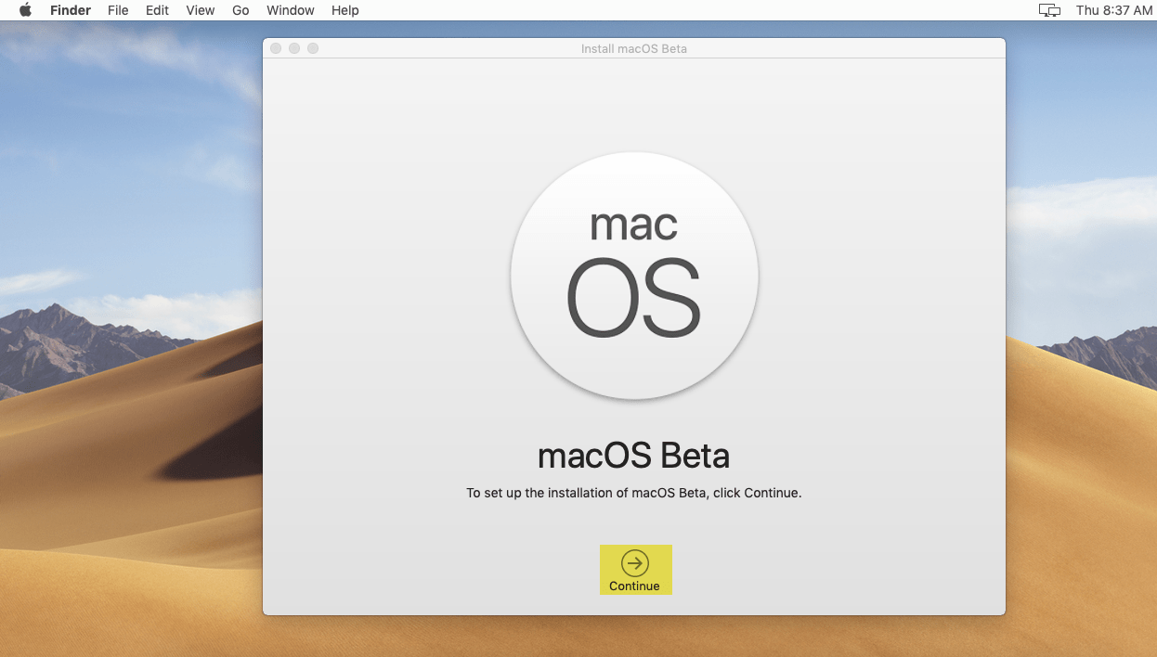Click the installer window minimize button
This screenshot has height=657, width=1157.
pos(294,48)
